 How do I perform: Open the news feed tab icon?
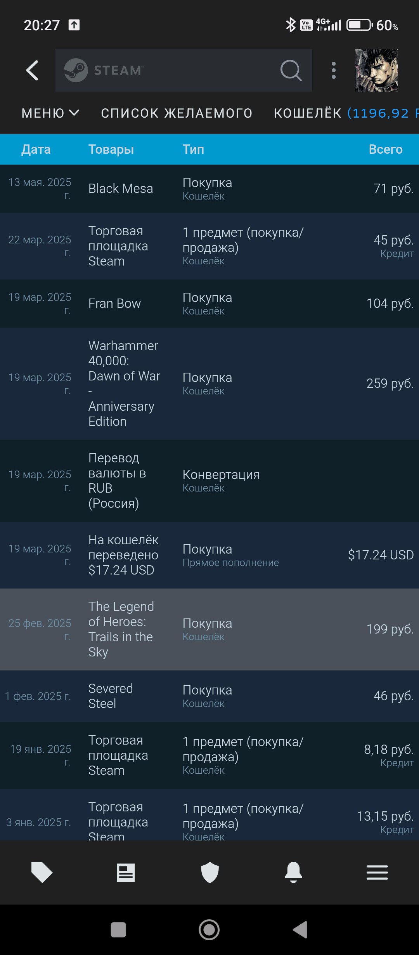pyautogui.click(x=126, y=872)
